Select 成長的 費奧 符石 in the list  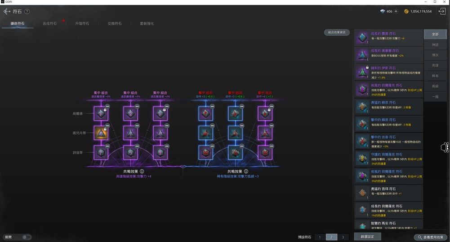(388, 38)
